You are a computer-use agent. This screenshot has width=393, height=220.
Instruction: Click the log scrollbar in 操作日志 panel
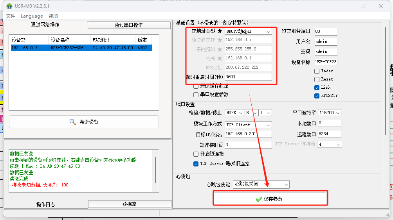pyautogui.click(x=155, y=170)
